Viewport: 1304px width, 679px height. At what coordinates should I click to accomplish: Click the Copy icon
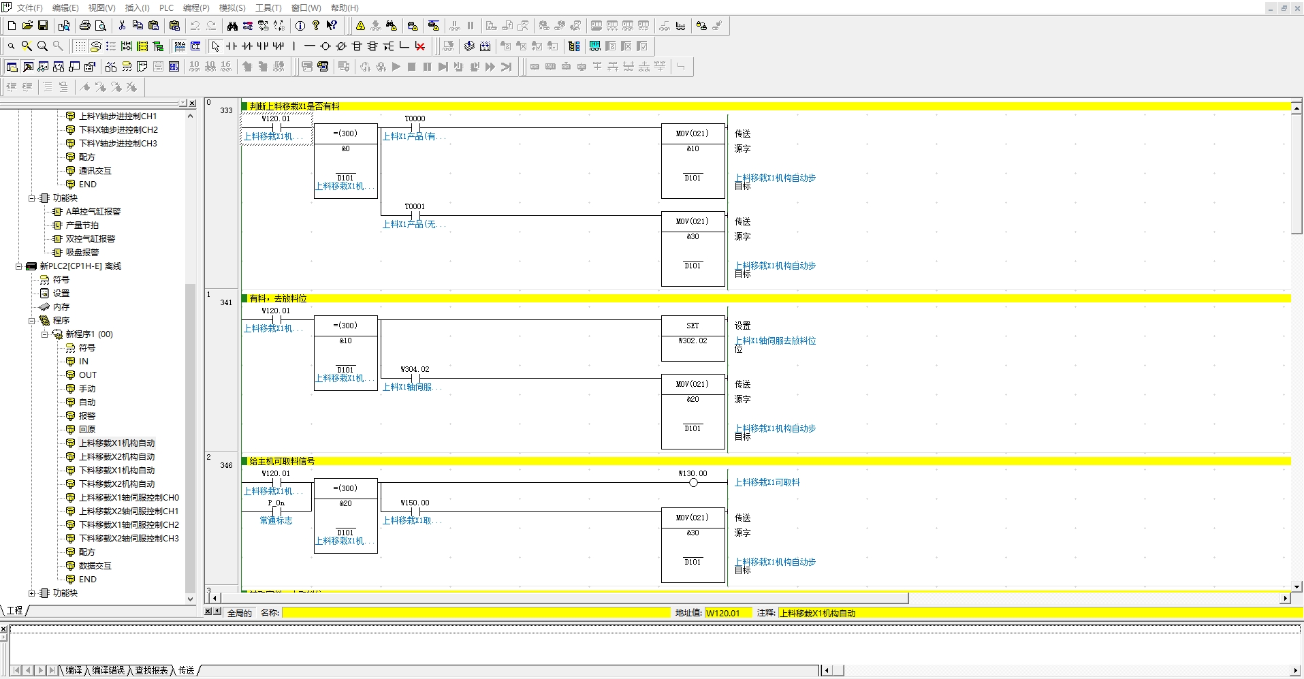pos(138,26)
